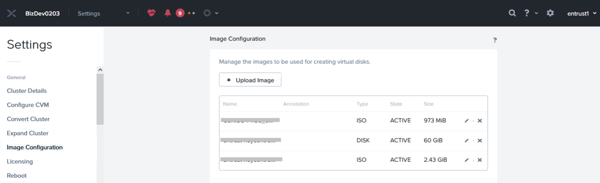Click the Nutanix X logo icon

[x=11, y=13]
